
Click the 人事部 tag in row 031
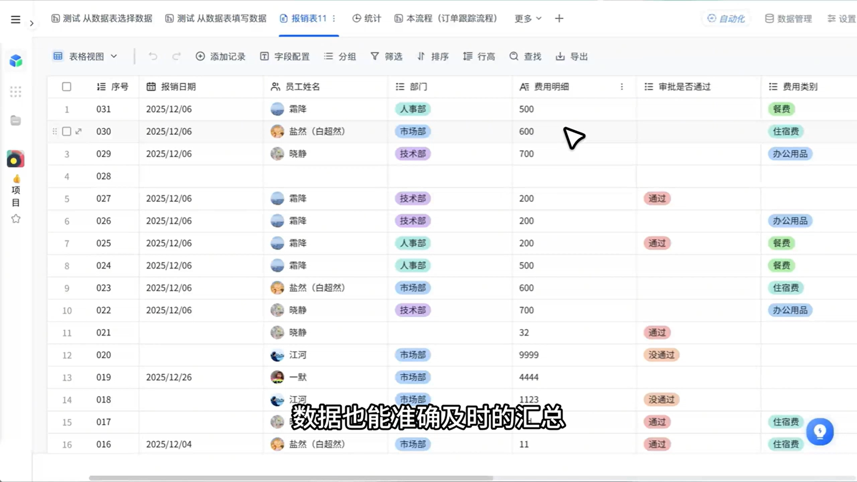click(413, 109)
